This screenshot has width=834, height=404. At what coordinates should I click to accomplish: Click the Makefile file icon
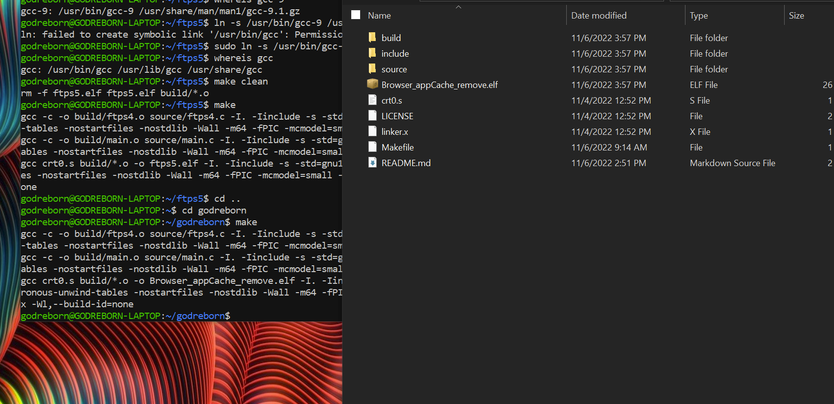372,147
